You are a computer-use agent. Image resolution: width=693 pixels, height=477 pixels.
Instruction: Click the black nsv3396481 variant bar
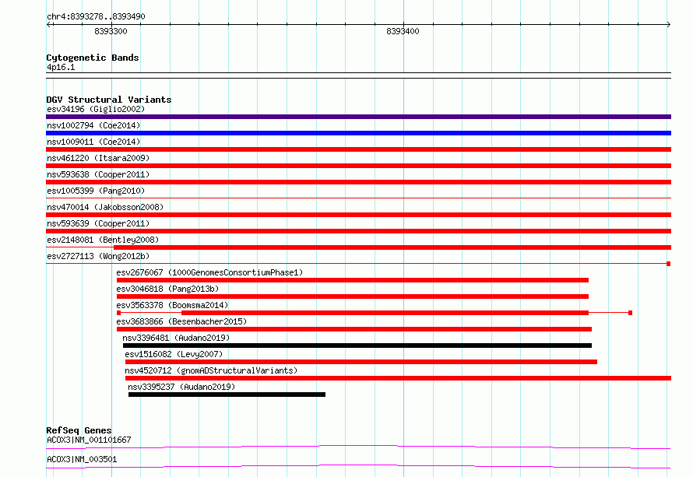tap(357, 345)
